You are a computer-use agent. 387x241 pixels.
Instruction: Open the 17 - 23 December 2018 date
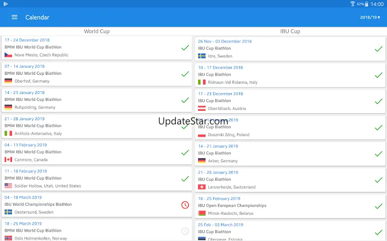[221, 94]
